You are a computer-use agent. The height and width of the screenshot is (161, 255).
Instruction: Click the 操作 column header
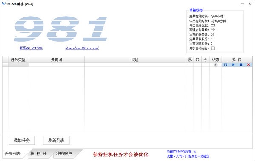237,59
